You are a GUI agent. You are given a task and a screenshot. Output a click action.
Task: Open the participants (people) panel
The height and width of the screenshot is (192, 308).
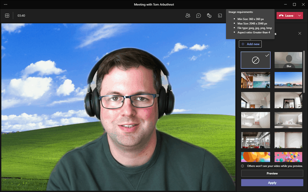point(188,16)
